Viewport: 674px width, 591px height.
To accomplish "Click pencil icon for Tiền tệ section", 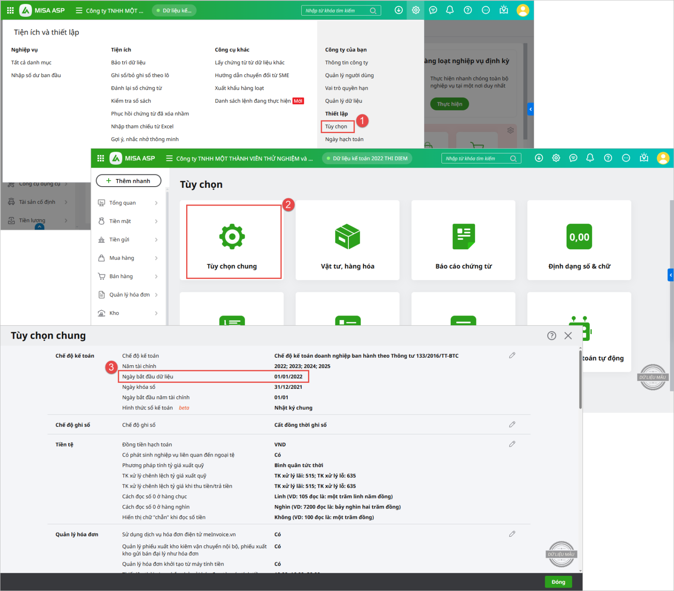I will (x=512, y=444).
